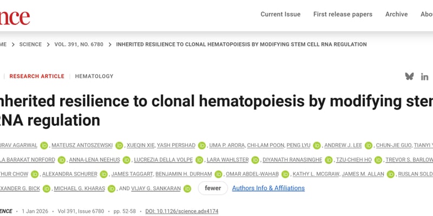The image size is (433, 216).
Task: Expand Authors Info & Affiliations
Action: click(268, 188)
